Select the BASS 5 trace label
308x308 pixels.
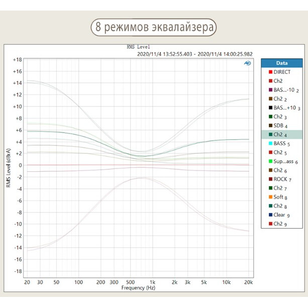tap(281, 144)
